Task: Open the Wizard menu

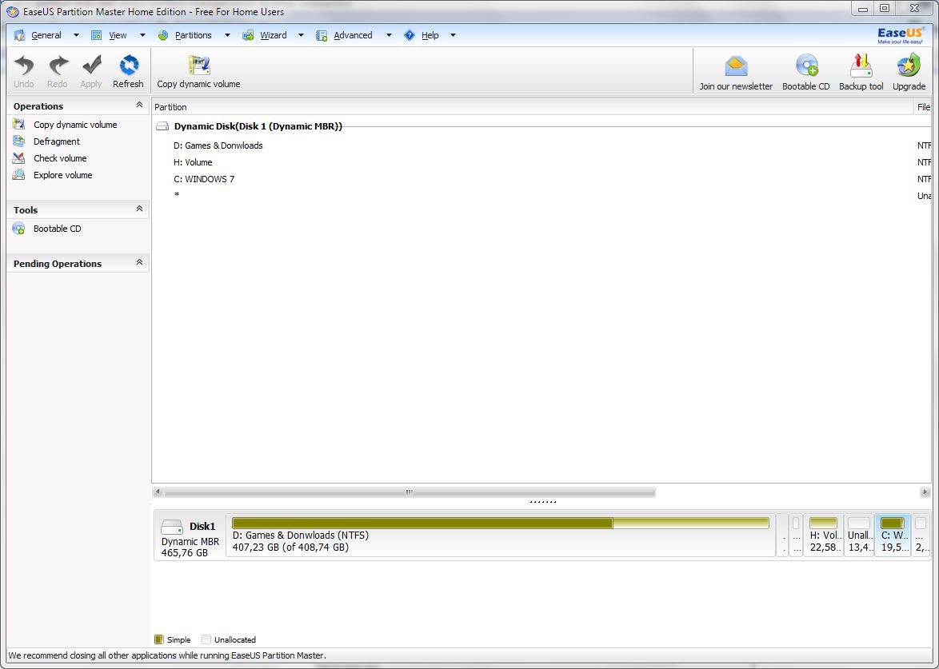Action: (273, 35)
